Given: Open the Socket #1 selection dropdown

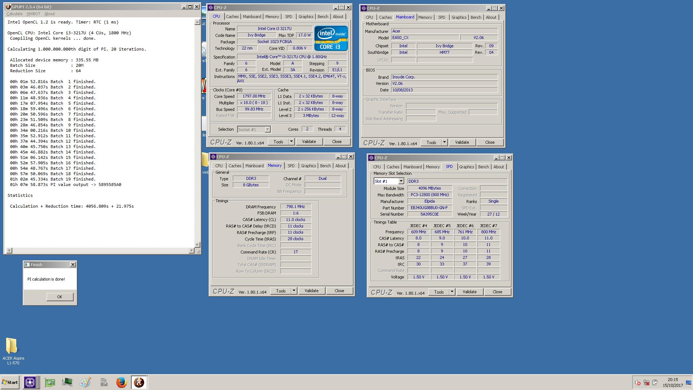Looking at the screenshot, I should 267,130.
